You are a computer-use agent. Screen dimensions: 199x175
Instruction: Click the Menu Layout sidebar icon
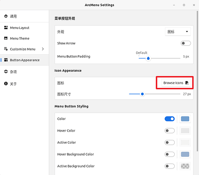6,28
